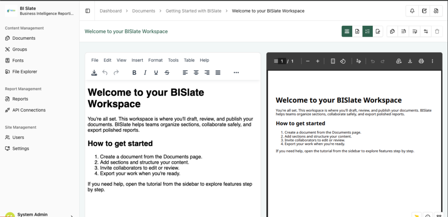
Task: Click the System Admin account name
Action: [32, 214]
